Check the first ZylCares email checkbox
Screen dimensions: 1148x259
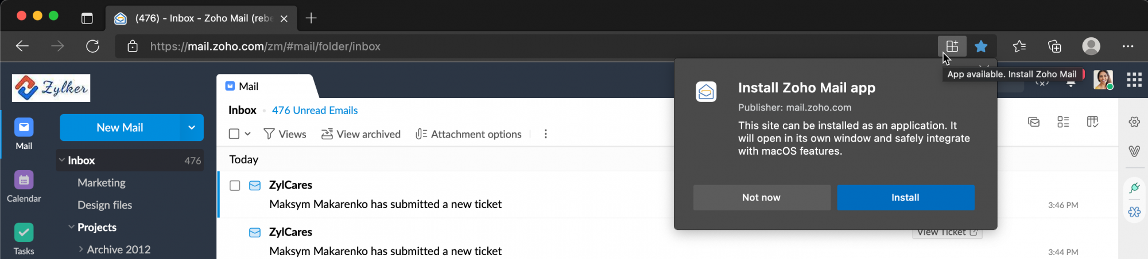[x=235, y=186]
